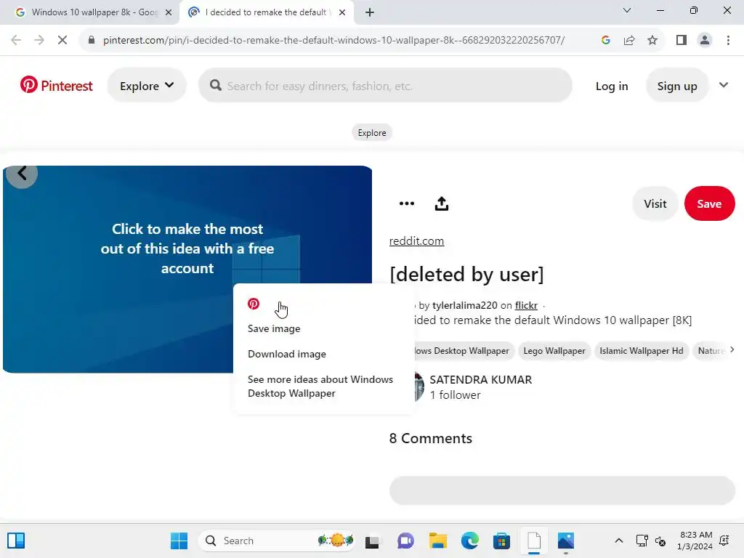Choose See more ideas about Windows Desktop Wallpaper
Screen dimensions: 744x558
click(320, 387)
